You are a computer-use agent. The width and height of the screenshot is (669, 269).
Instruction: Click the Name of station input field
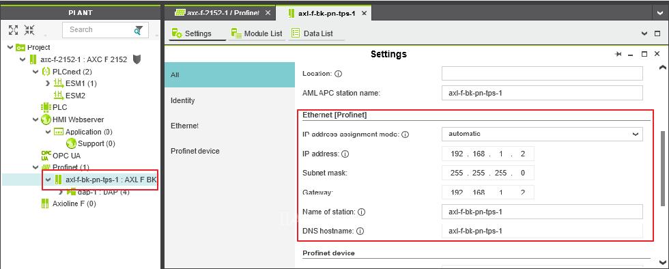coord(542,212)
